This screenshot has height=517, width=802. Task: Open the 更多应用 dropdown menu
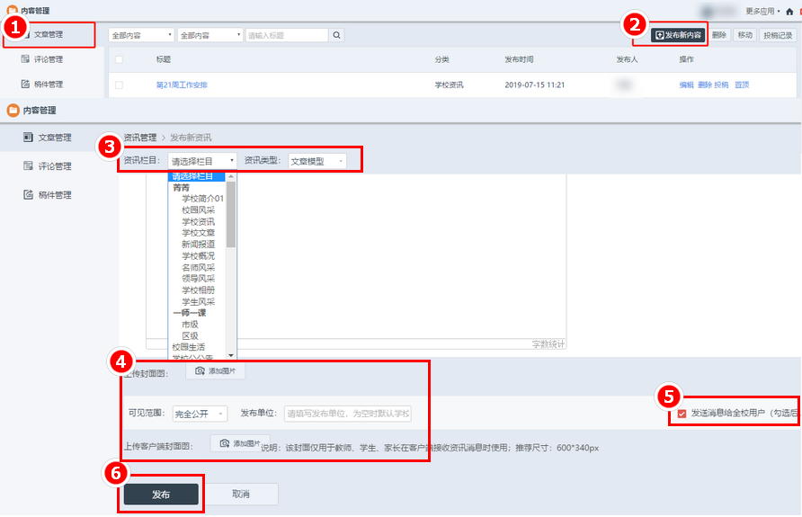point(763,11)
